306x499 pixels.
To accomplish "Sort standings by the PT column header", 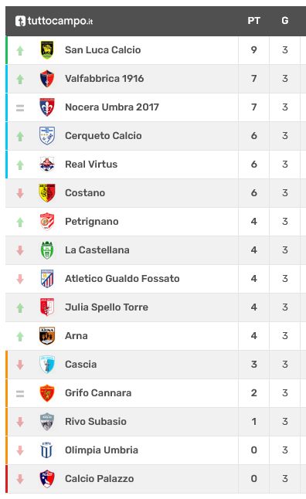I will point(253,21).
